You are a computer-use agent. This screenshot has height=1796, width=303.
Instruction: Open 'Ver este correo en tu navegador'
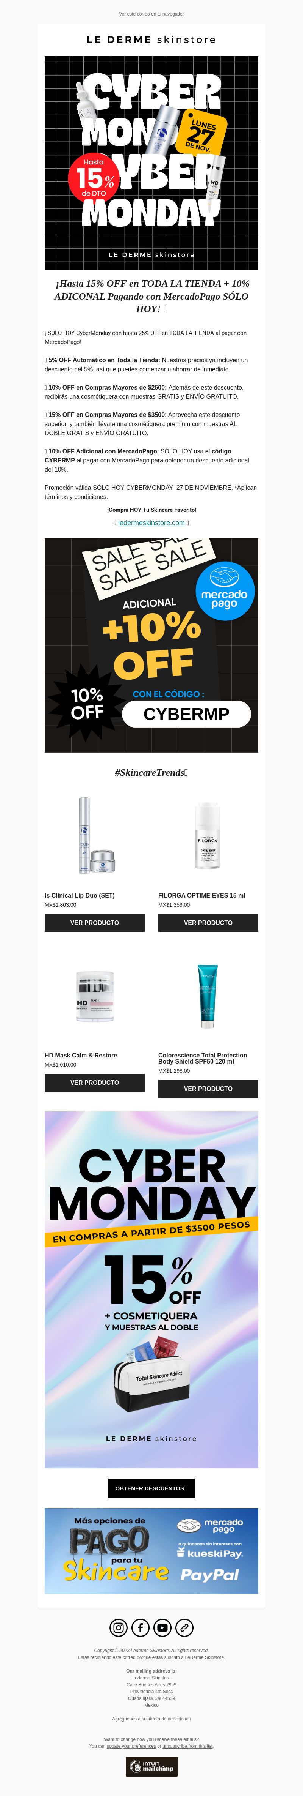151,14
